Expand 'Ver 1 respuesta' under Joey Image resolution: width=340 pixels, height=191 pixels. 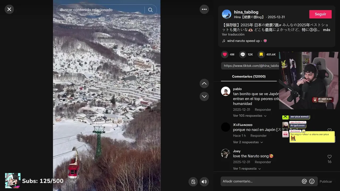point(247,169)
